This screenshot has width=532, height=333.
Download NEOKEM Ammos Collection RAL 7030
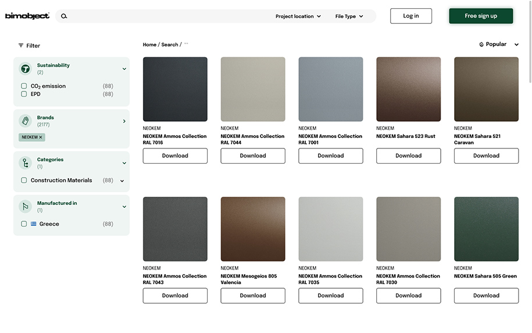pyautogui.click(x=409, y=296)
